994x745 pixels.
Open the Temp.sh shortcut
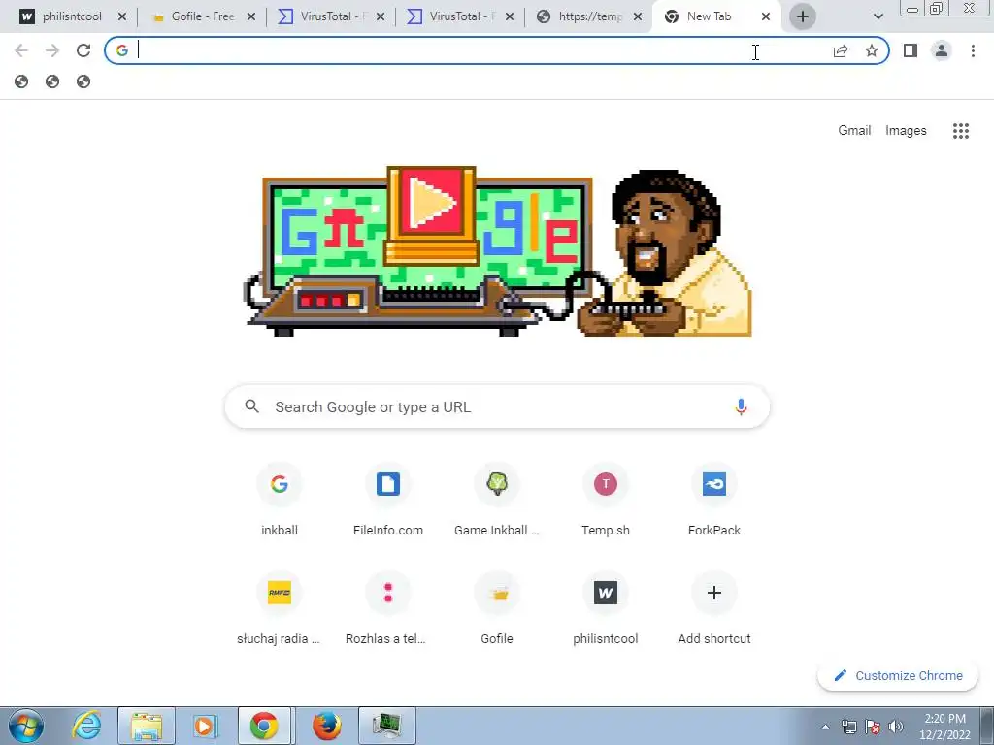pos(606,500)
